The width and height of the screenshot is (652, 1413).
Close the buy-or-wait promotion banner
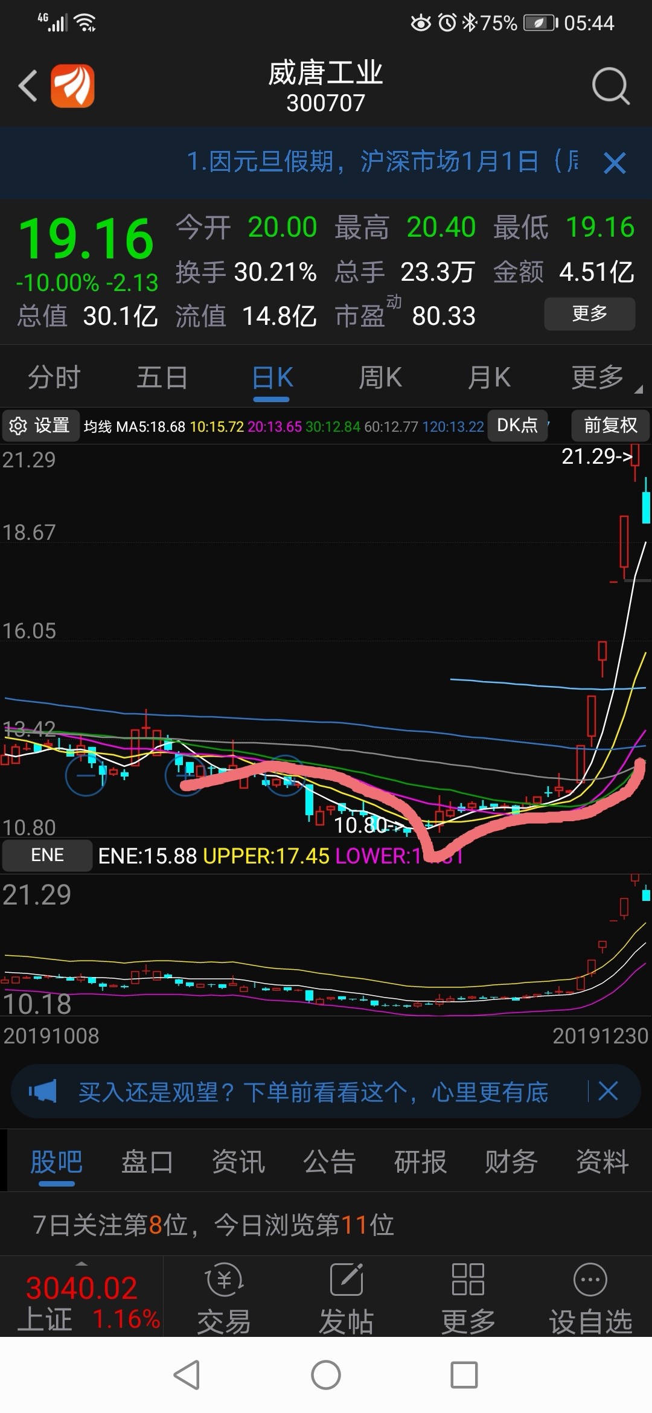tap(608, 1091)
